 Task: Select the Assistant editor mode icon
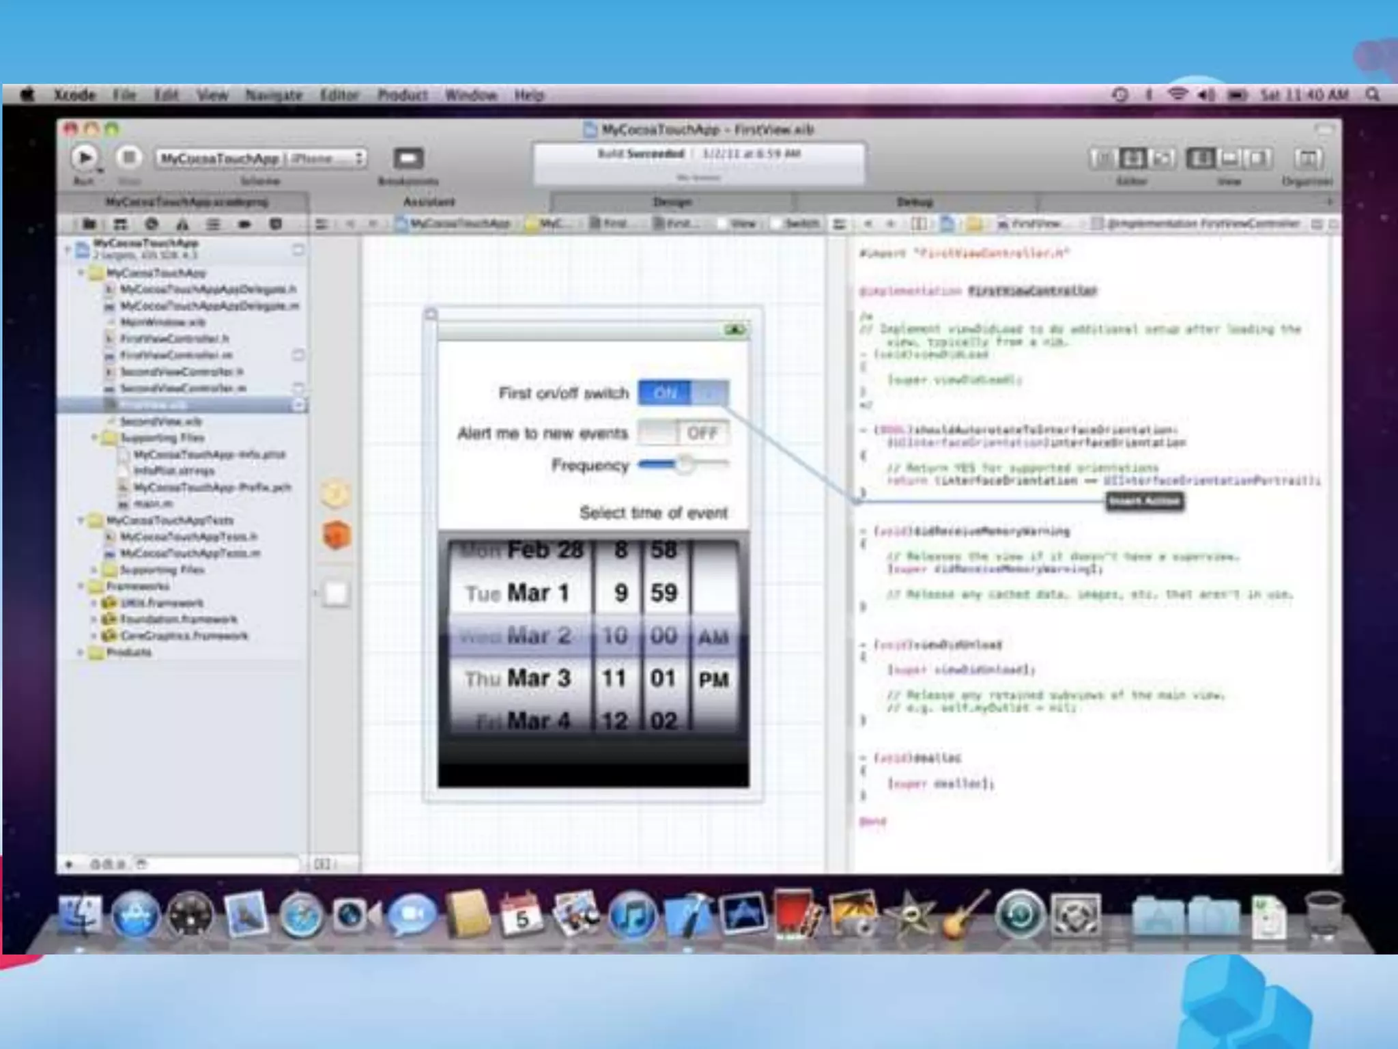pos(1132,159)
